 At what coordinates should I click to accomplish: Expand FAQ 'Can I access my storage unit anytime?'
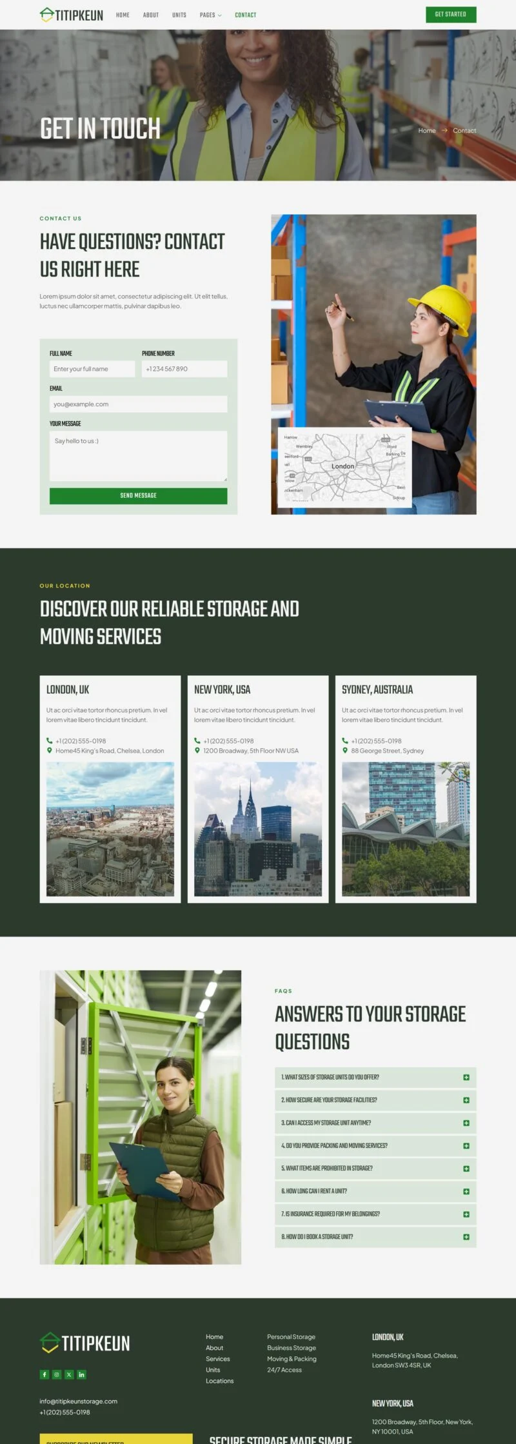pyautogui.click(x=375, y=1123)
